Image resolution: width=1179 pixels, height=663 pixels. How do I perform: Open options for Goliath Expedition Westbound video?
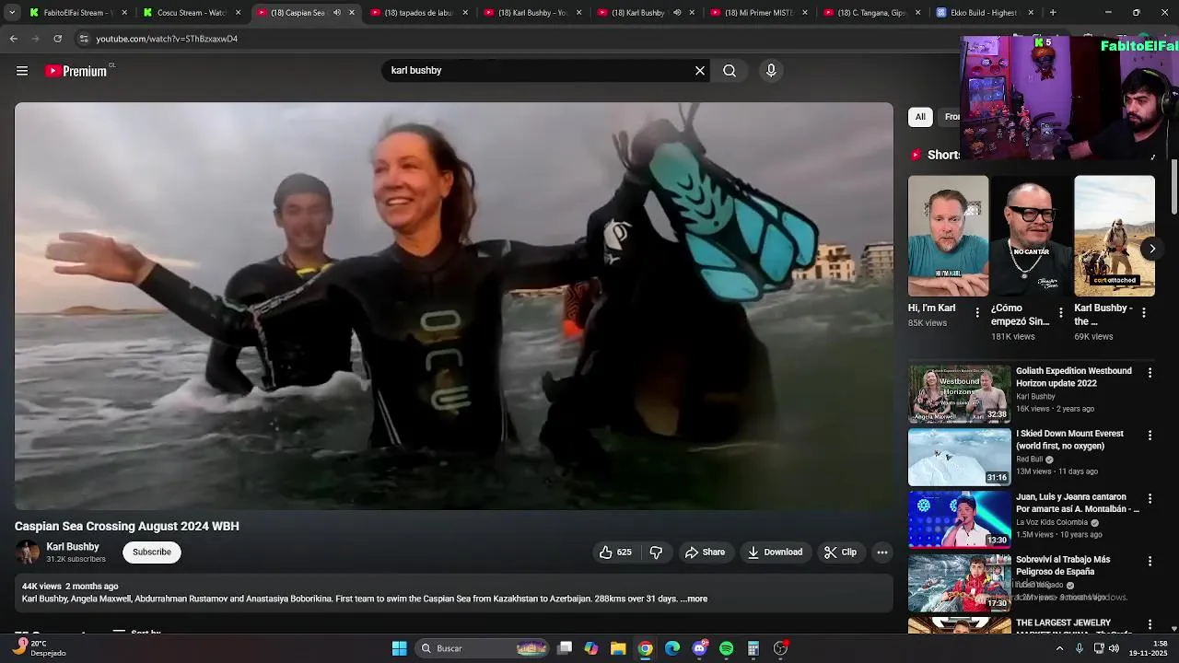click(1150, 373)
